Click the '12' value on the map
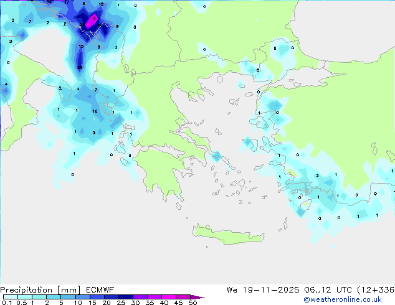 [x=101, y=4]
